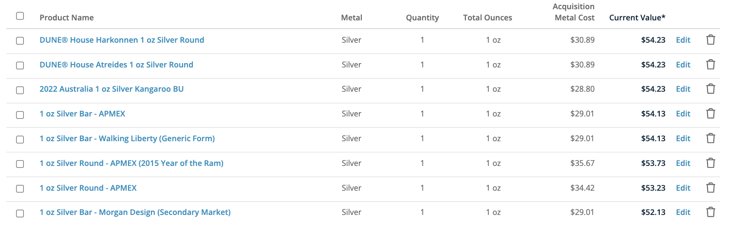Tick checkbox for 2022 Australia Silver Kangaroo
Image resolution: width=744 pixels, height=230 pixels.
[20, 90]
